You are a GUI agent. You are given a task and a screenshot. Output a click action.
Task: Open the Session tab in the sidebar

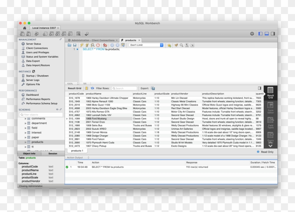[53, 153]
